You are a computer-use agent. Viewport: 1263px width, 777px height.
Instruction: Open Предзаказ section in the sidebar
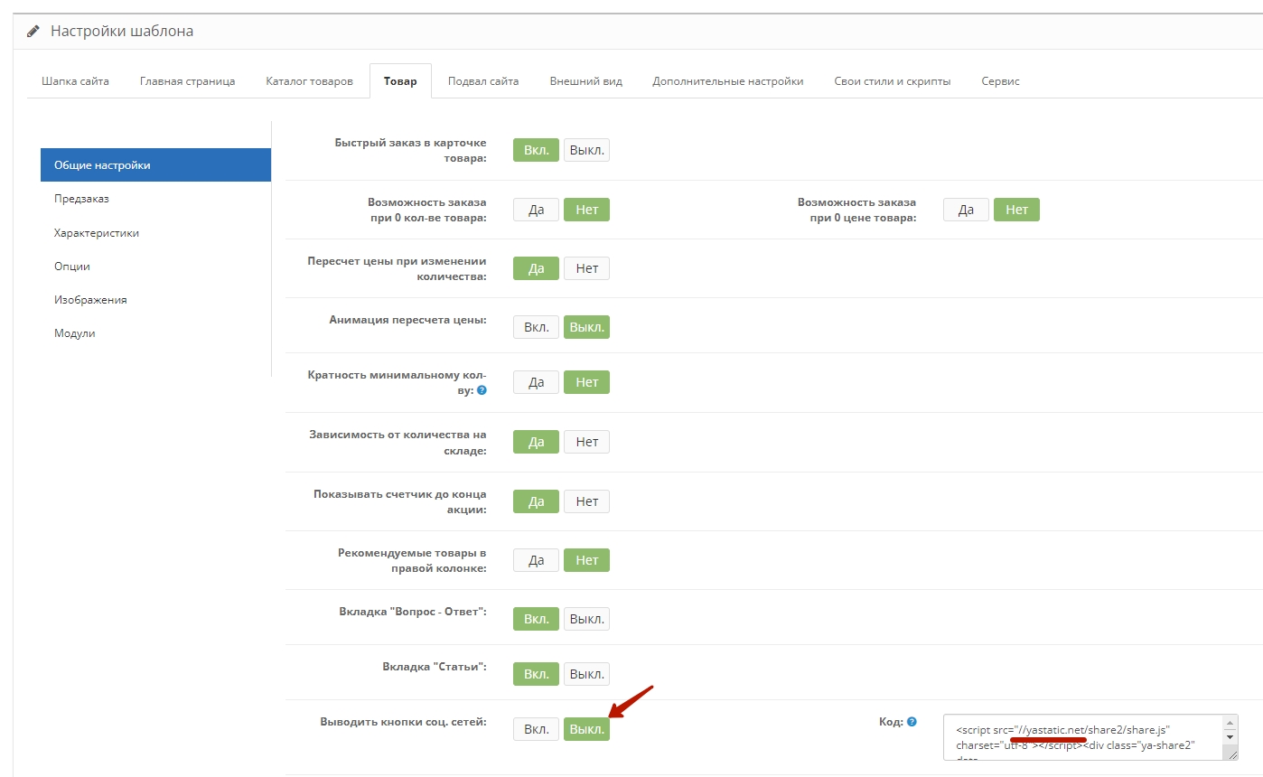(81, 199)
